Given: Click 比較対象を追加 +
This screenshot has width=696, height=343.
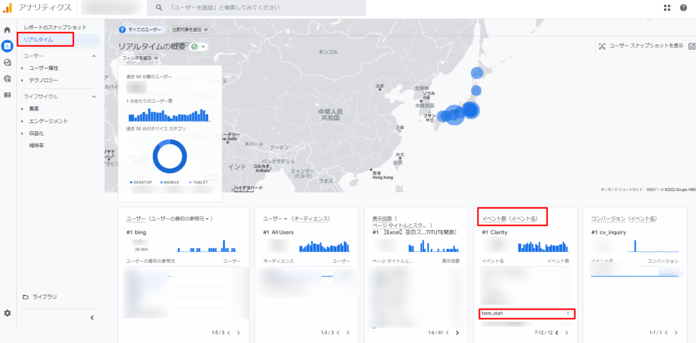Looking at the screenshot, I should [x=190, y=30].
